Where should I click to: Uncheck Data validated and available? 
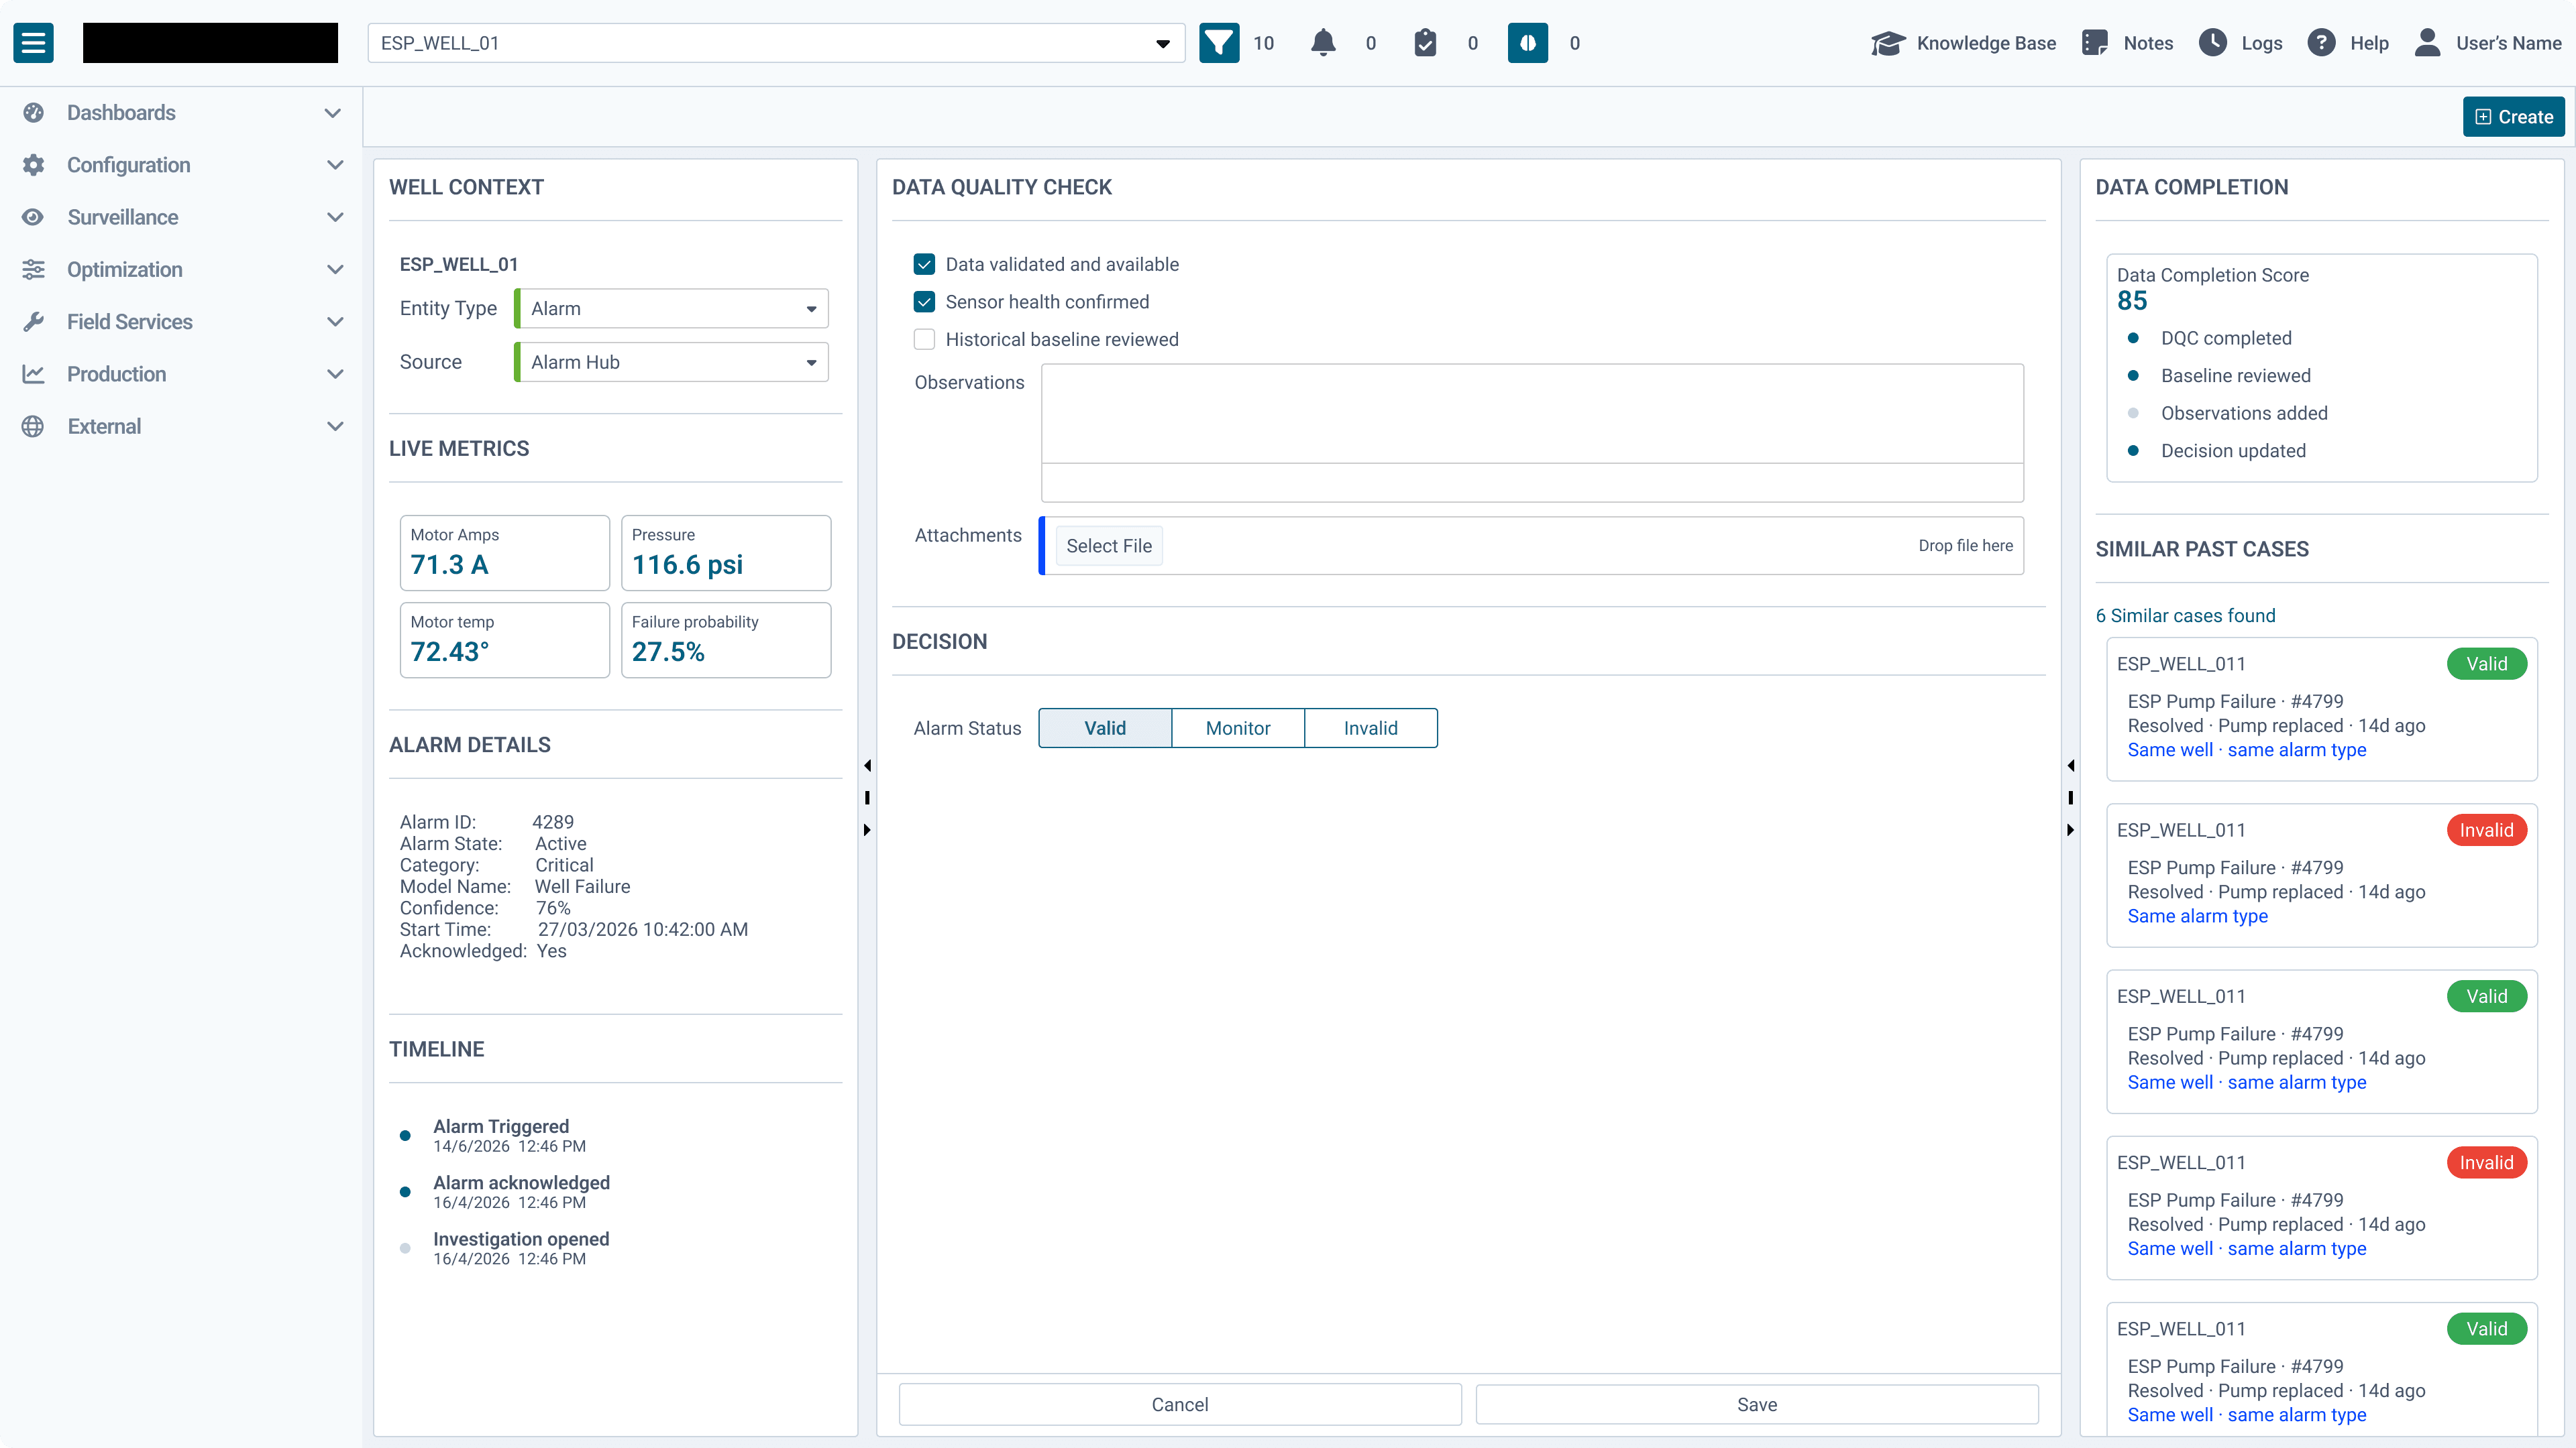click(924, 264)
